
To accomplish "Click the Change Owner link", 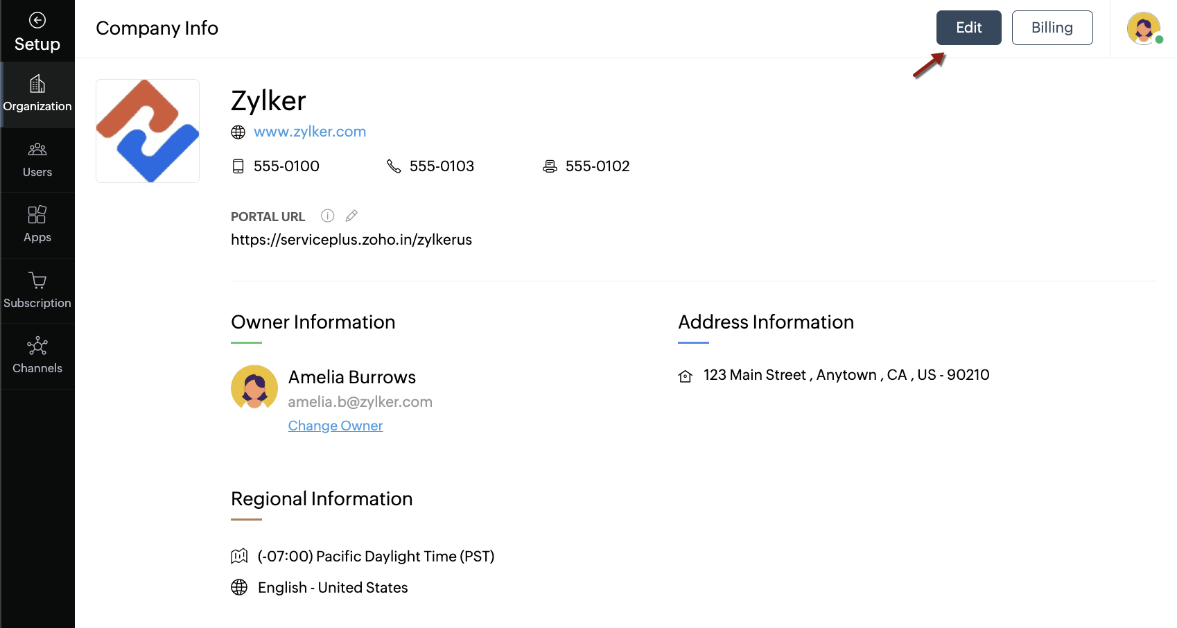I will pyautogui.click(x=335, y=426).
